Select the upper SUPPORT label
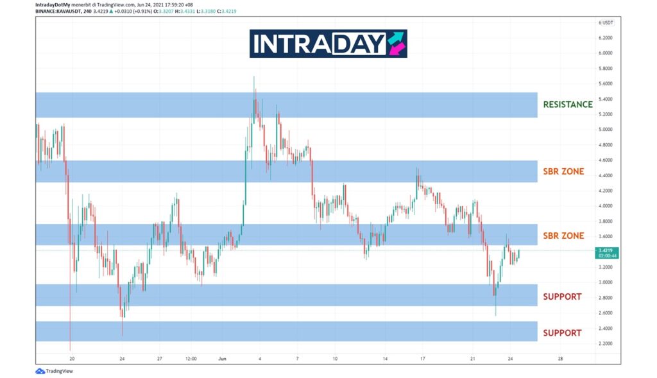The image size is (657, 378). tap(562, 296)
